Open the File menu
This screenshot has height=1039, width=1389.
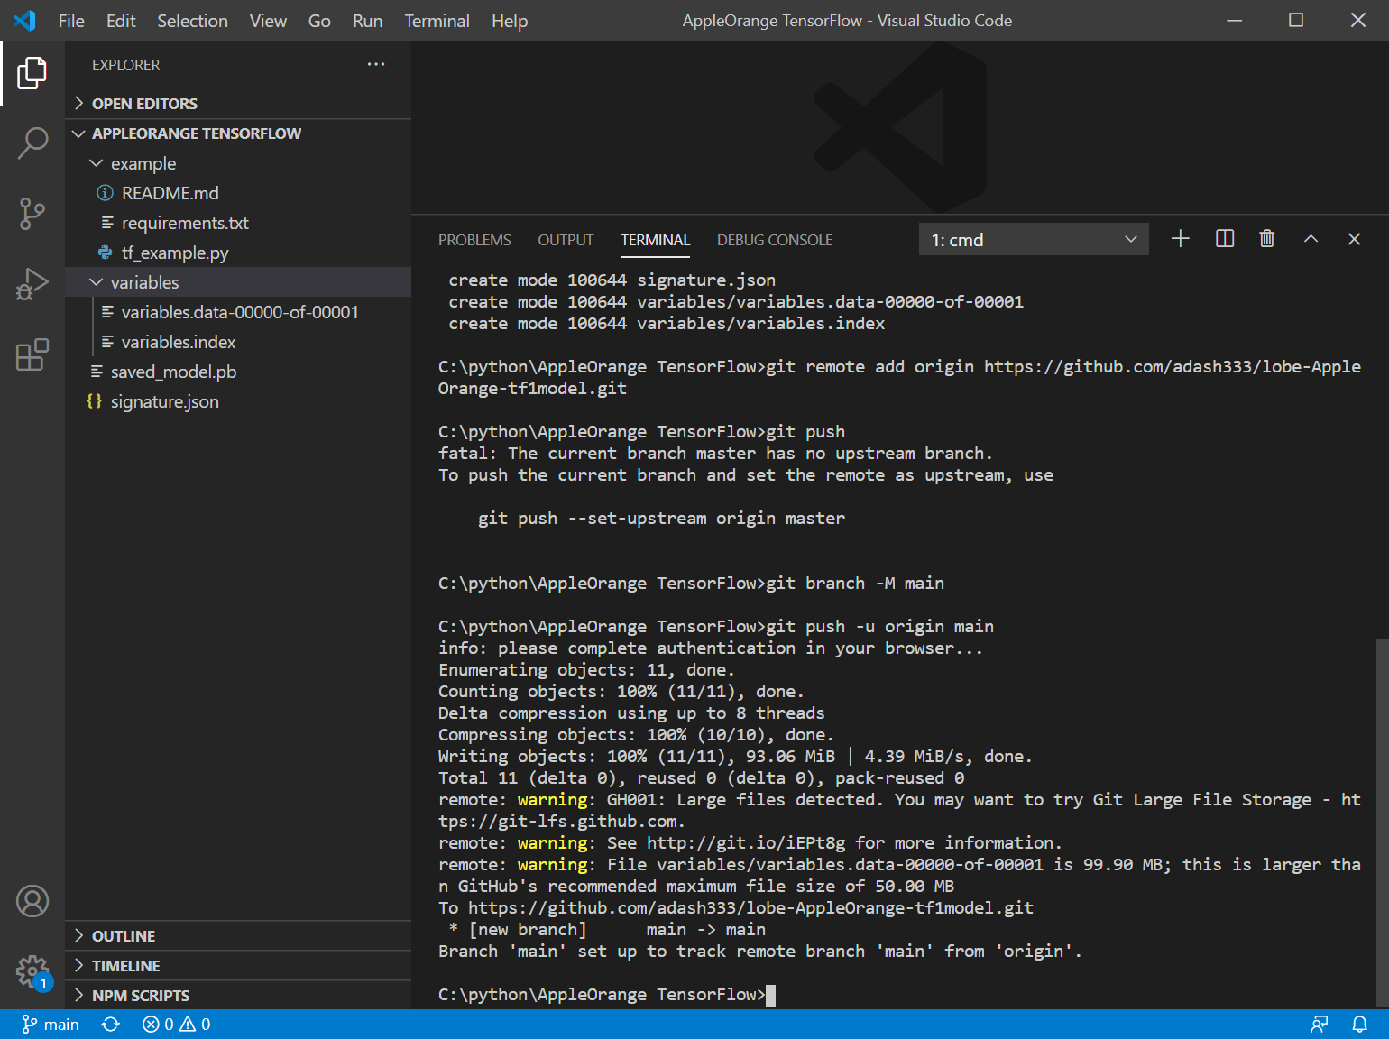click(x=71, y=21)
